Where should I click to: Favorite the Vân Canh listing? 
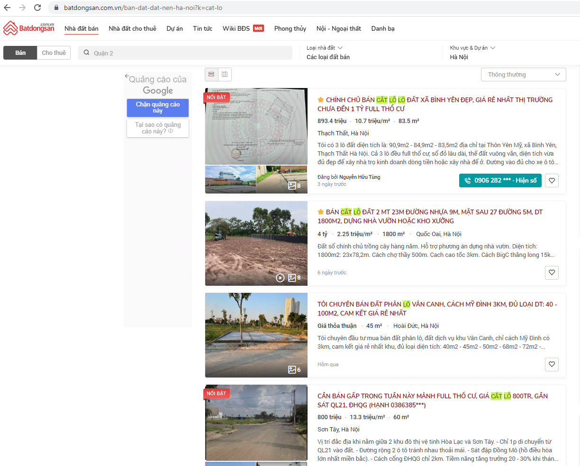pos(552,364)
